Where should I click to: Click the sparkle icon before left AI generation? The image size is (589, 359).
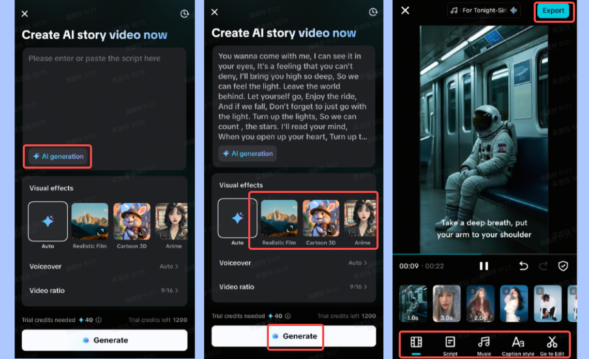tap(36, 156)
